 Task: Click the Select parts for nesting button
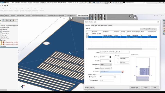148,29
